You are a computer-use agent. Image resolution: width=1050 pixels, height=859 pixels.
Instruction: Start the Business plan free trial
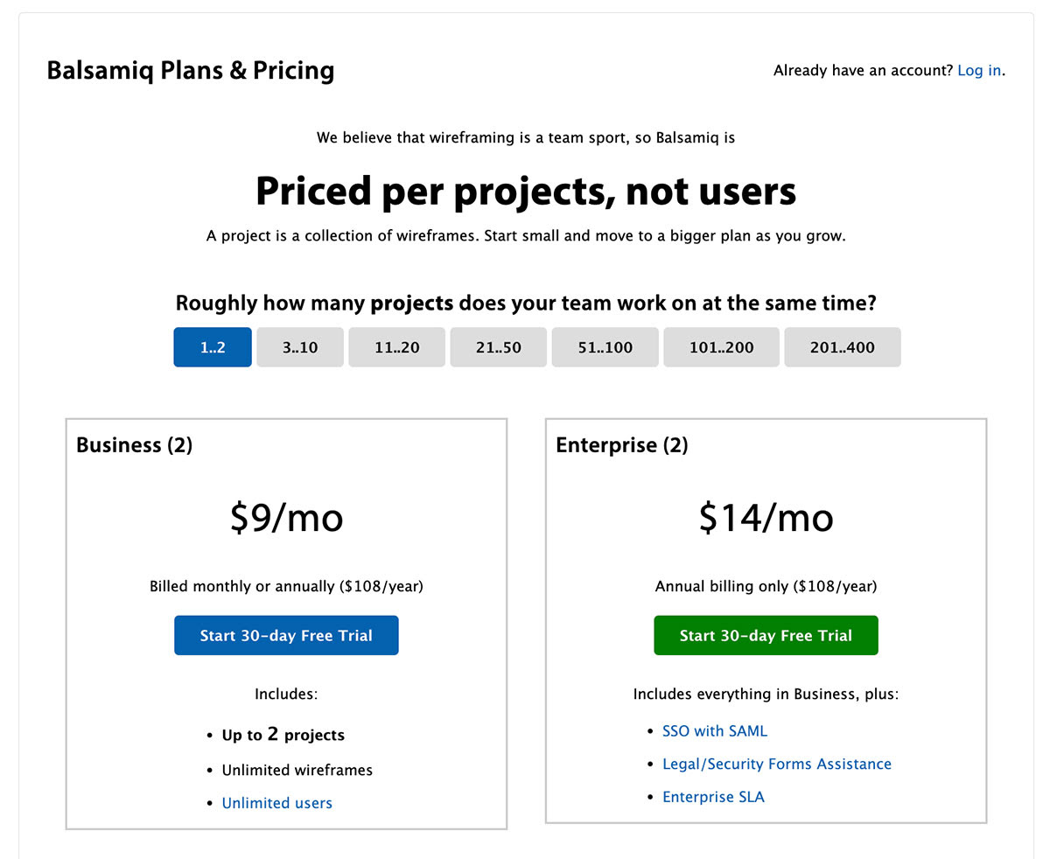(286, 636)
